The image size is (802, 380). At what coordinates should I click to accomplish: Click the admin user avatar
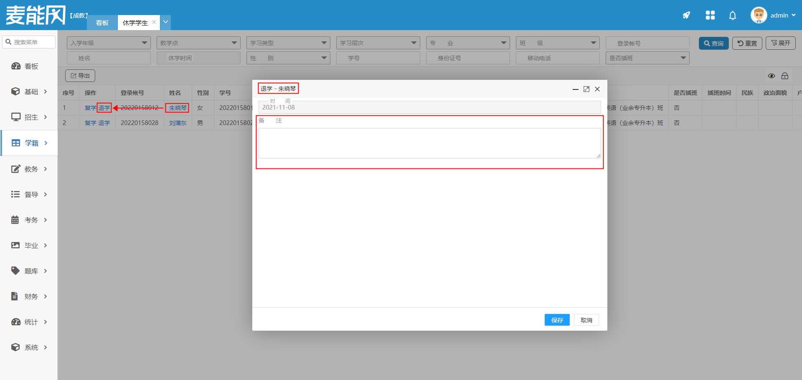click(x=759, y=15)
